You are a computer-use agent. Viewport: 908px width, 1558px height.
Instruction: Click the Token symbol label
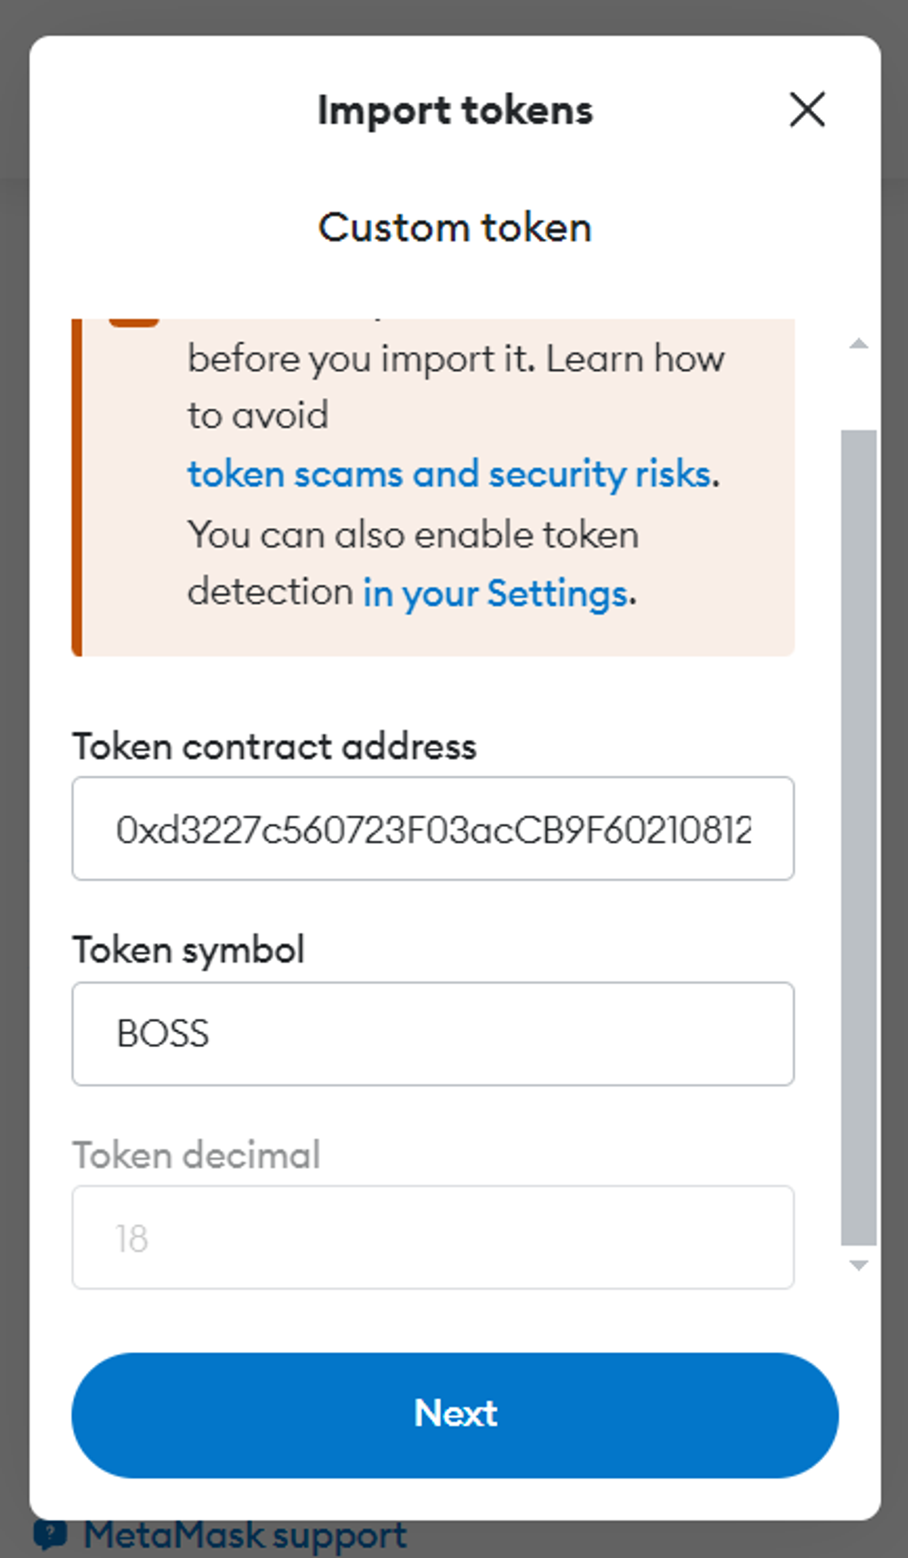click(x=188, y=950)
